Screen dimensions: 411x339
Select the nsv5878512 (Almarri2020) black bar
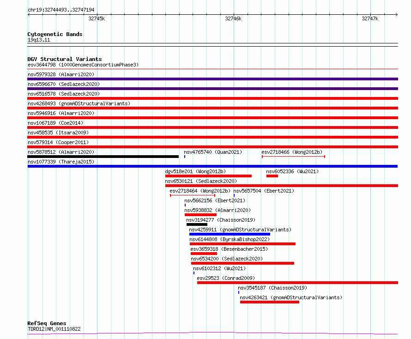click(x=103, y=157)
